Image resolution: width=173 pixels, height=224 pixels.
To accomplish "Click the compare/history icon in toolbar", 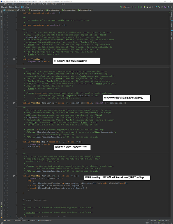I will (x=162, y=7).
